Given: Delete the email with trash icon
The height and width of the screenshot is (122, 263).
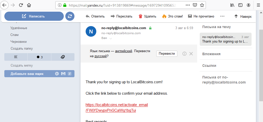Looking at the screenshot, I should pos(147,16).
